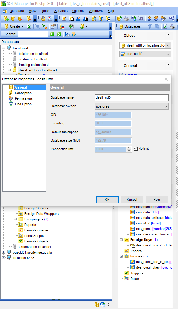Select the Triggers node
The height and width of the screenshot is (309, 178).
point(136,273)
